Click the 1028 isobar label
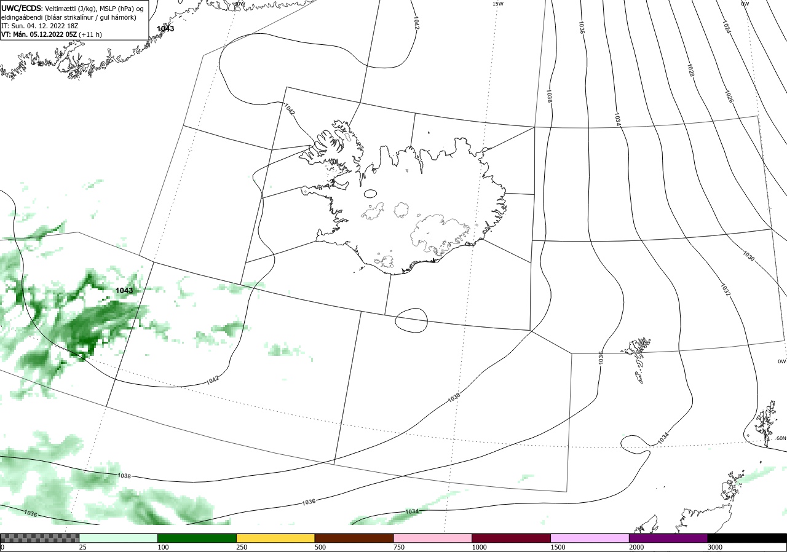Screen dimensions: 787x552 (690, 70)
